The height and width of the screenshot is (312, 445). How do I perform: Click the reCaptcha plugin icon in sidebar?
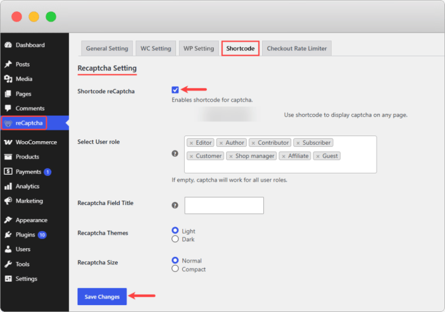point(8,123)
